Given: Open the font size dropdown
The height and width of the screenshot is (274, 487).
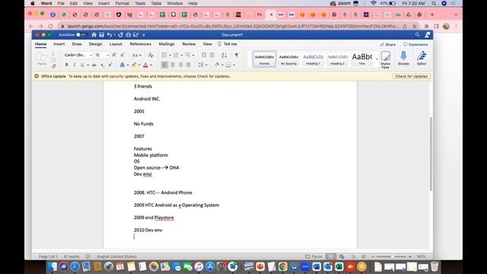Looking at the screenshot, I should tap(108, 56).
